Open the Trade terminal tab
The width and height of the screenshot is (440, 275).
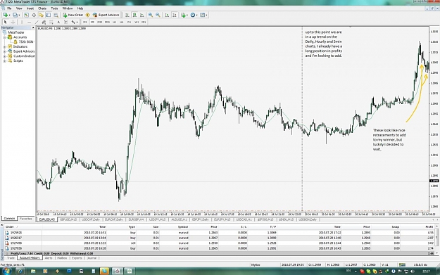tap(11, 258)
